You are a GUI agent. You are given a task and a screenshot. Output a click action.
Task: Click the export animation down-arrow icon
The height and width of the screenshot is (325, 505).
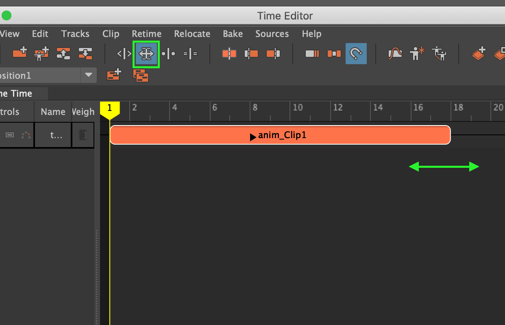[x=86, y=53]
